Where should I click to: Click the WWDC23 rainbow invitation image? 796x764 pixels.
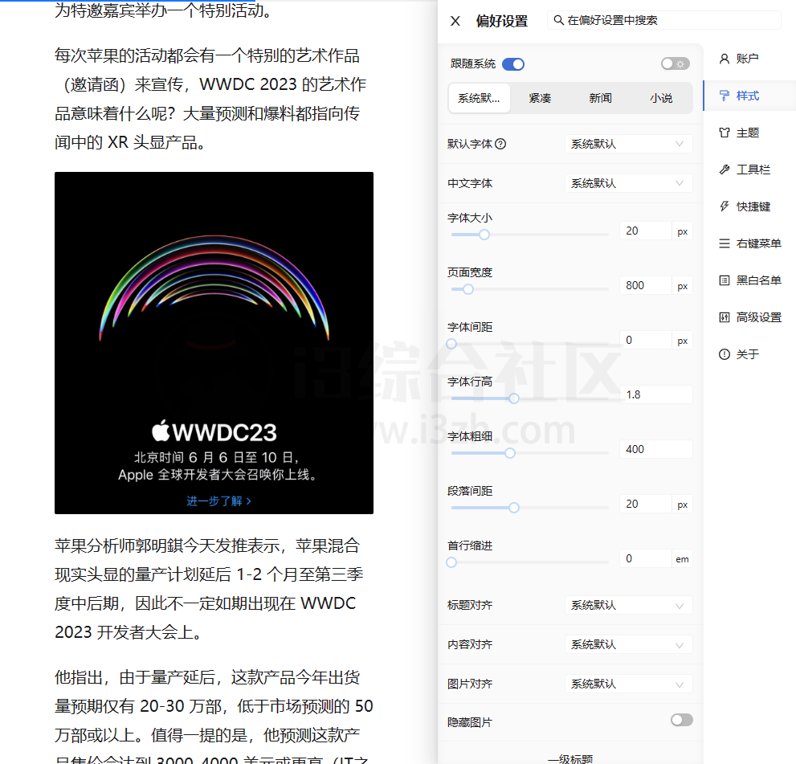(x=214, y=343)
